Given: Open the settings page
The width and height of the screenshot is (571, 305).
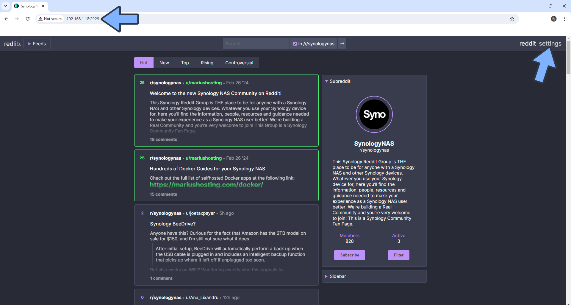Looking at the screenshot, I should [550, 43].
